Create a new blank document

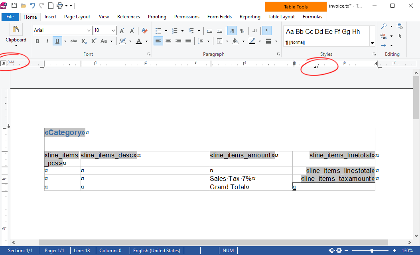click(x=51, y=6)
